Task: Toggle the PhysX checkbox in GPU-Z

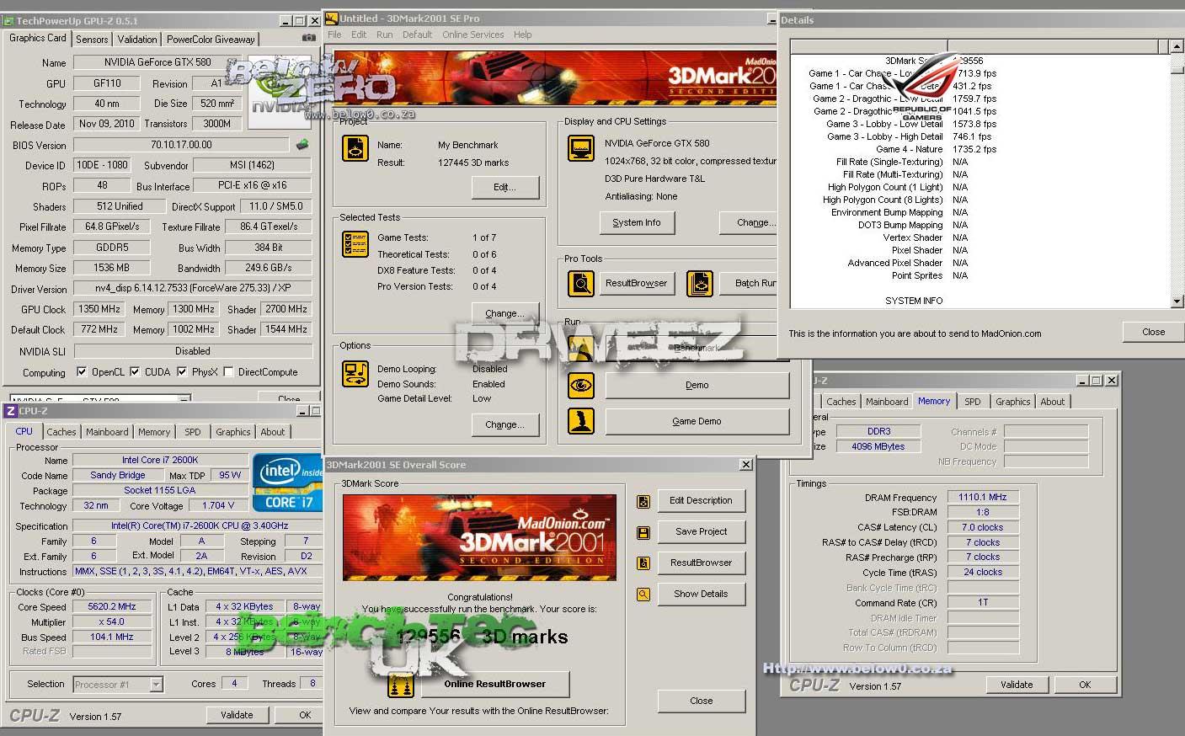Action: pyautogui.click(x=182, y=371)
